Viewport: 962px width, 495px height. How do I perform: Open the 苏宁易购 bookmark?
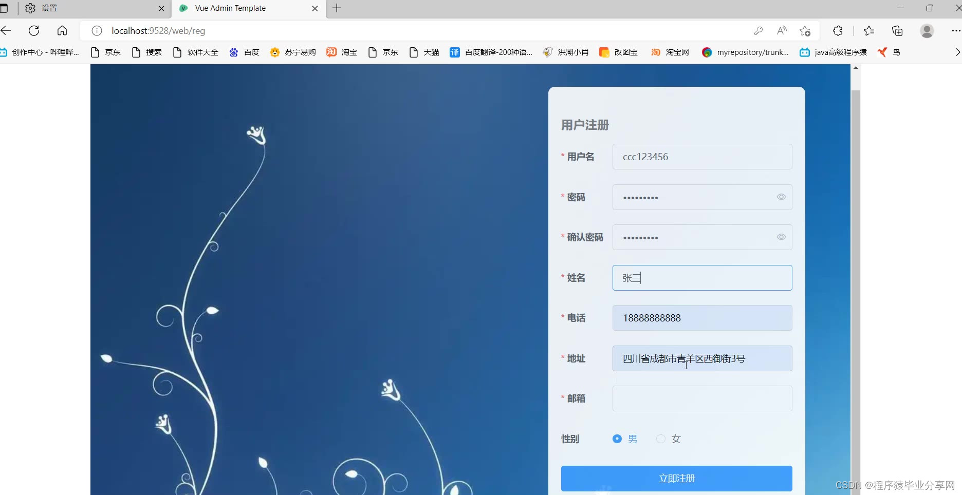tap(293, 52)
